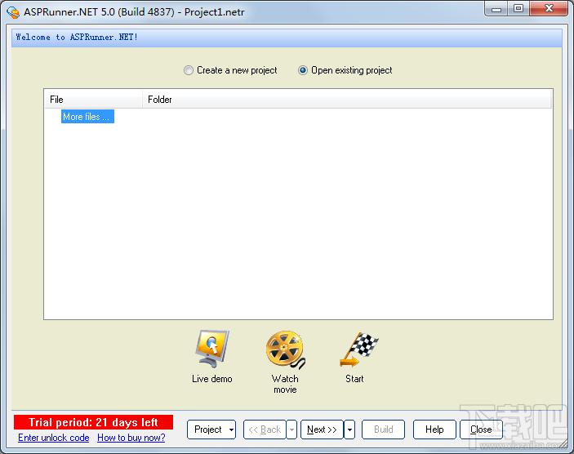Click the Trial period 21 days left banner

[93, 422]
